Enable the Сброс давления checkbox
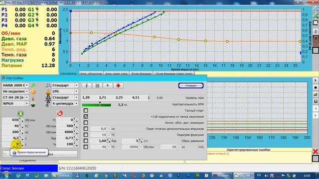This screenshot has height=179, width=319. (86, 141)
